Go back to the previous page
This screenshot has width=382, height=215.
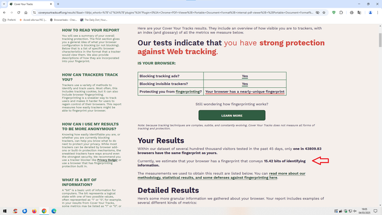point(4,13)
